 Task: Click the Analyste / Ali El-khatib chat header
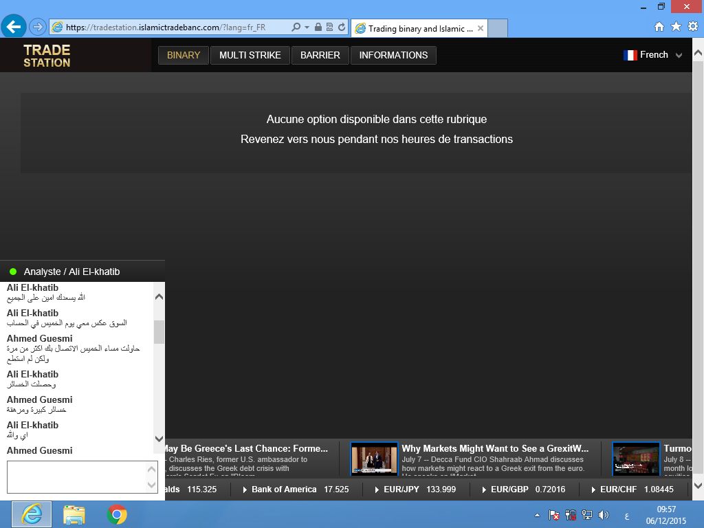82,272
